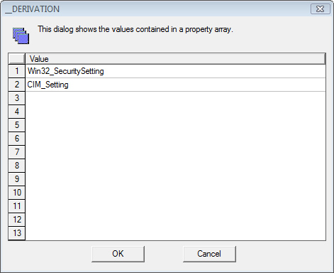Click the Value column header
Image resolution: width=334 pixels, height=273 pixels.
(x=175, y=59)
